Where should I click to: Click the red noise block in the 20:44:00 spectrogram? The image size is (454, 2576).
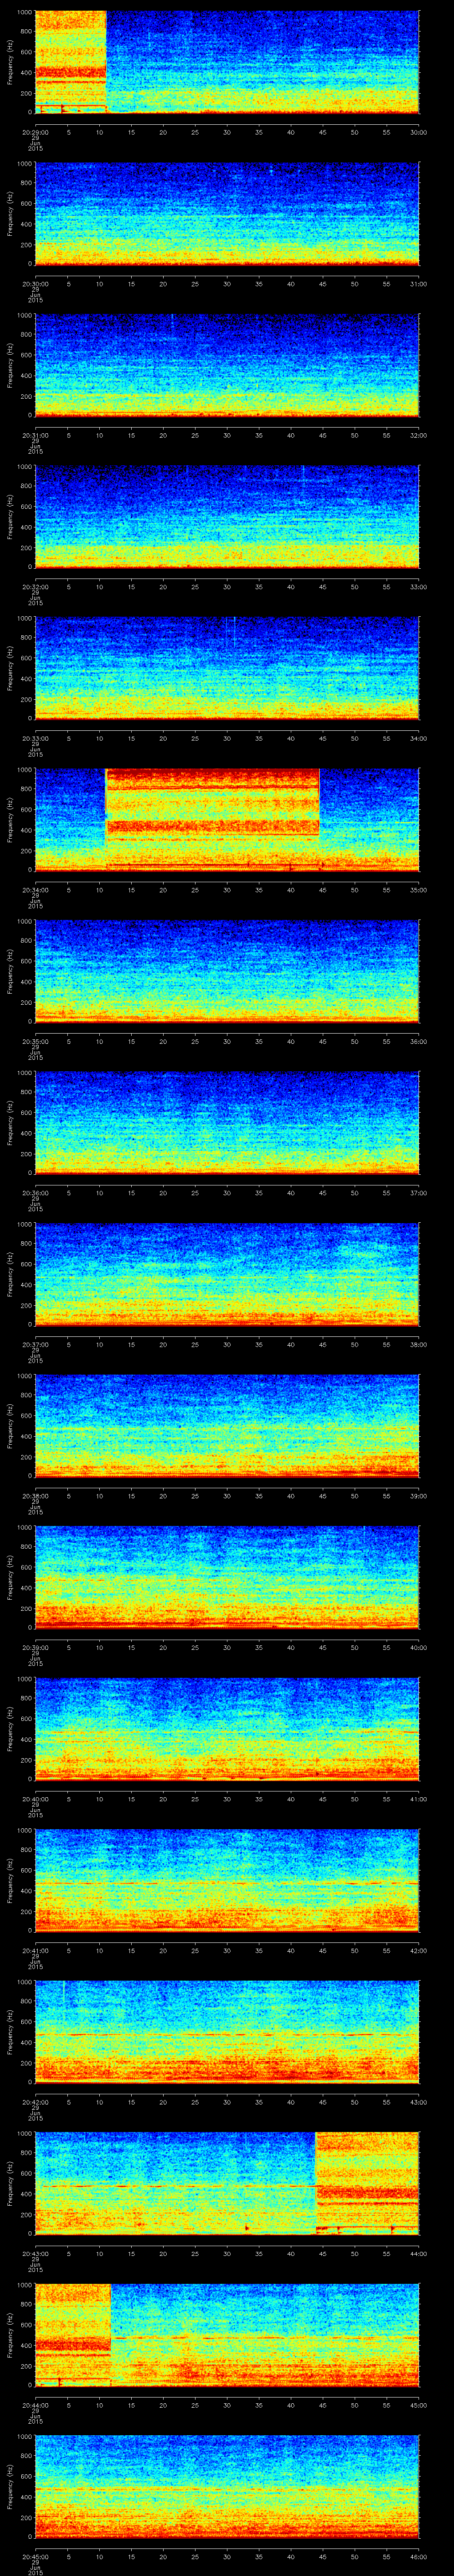[x=73, y=2335]
